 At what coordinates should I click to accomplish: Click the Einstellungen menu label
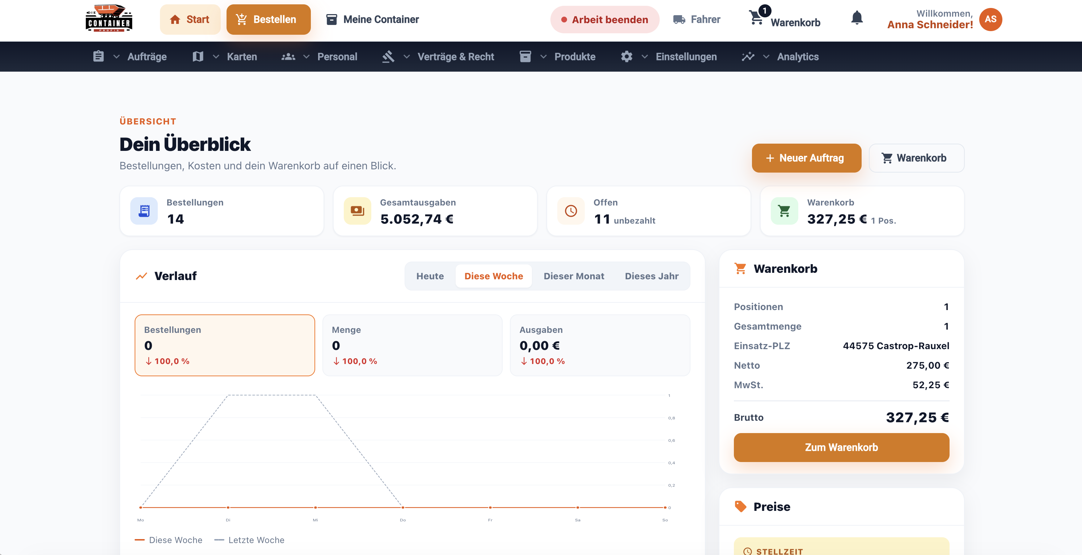coord(686,57)
